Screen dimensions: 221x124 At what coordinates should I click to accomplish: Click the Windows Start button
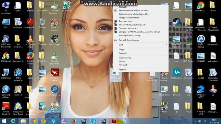coord(4,121)
